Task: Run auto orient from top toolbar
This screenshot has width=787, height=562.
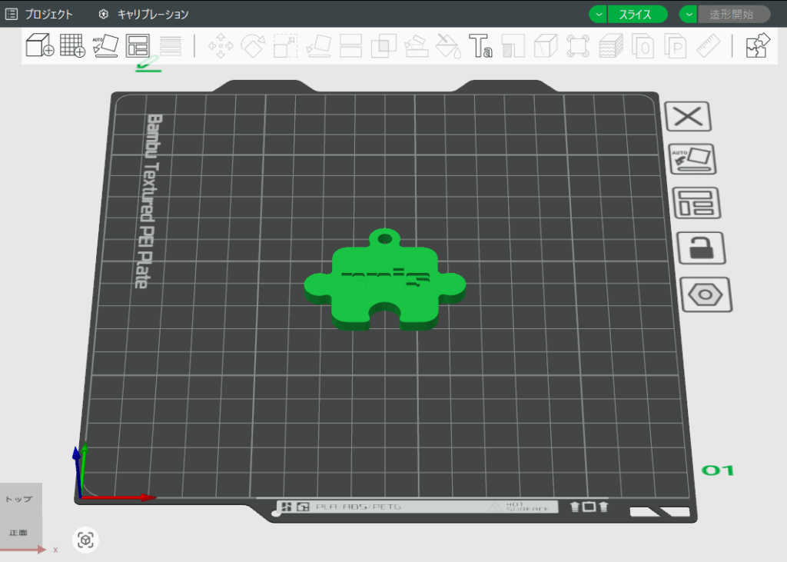Action: 105,45
